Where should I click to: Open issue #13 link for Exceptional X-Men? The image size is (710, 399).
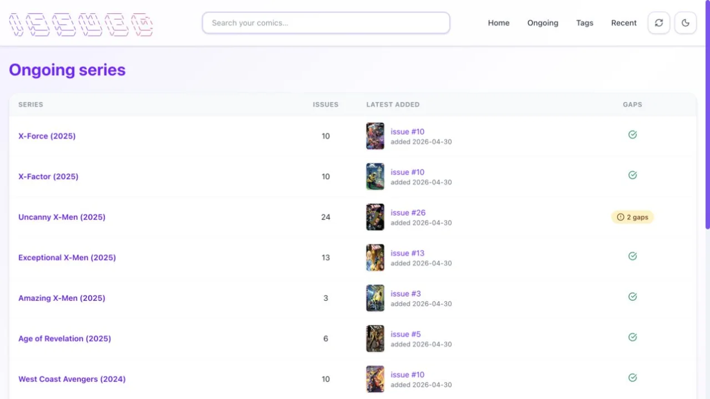pyautogui.click(x=408, y=253)
